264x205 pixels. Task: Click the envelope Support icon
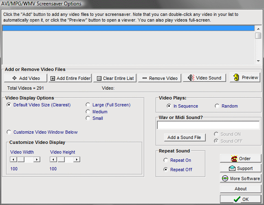click(x=232, y=168)
